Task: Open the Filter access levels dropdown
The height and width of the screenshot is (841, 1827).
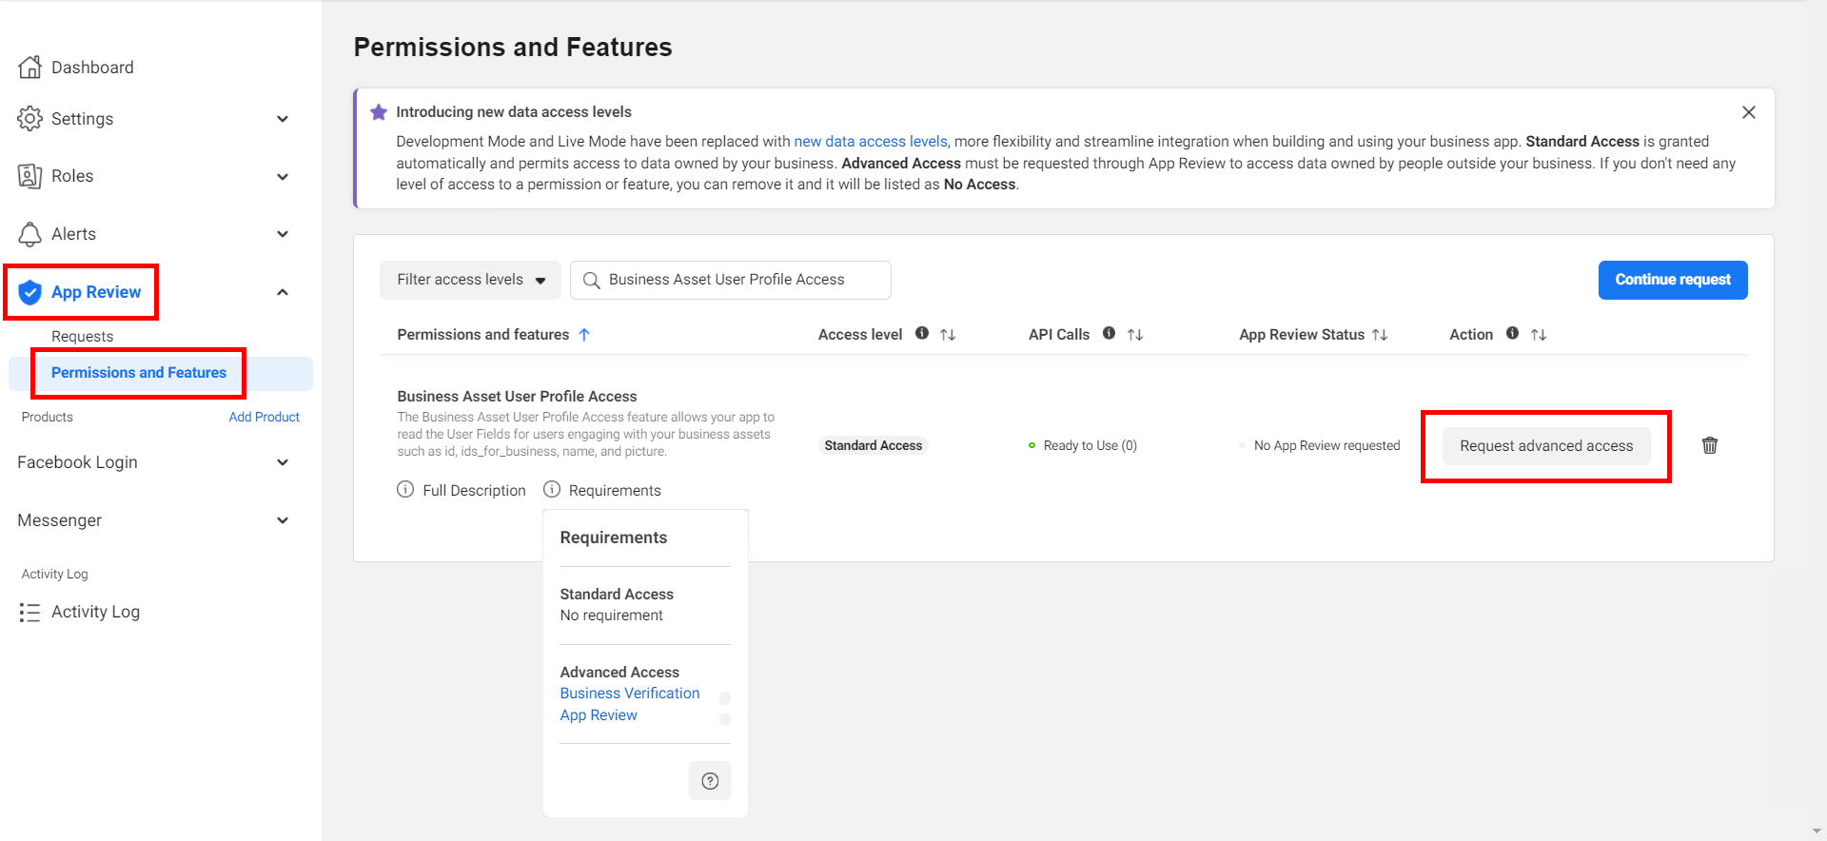Action: pyautogui.click(x=470, y=280)
